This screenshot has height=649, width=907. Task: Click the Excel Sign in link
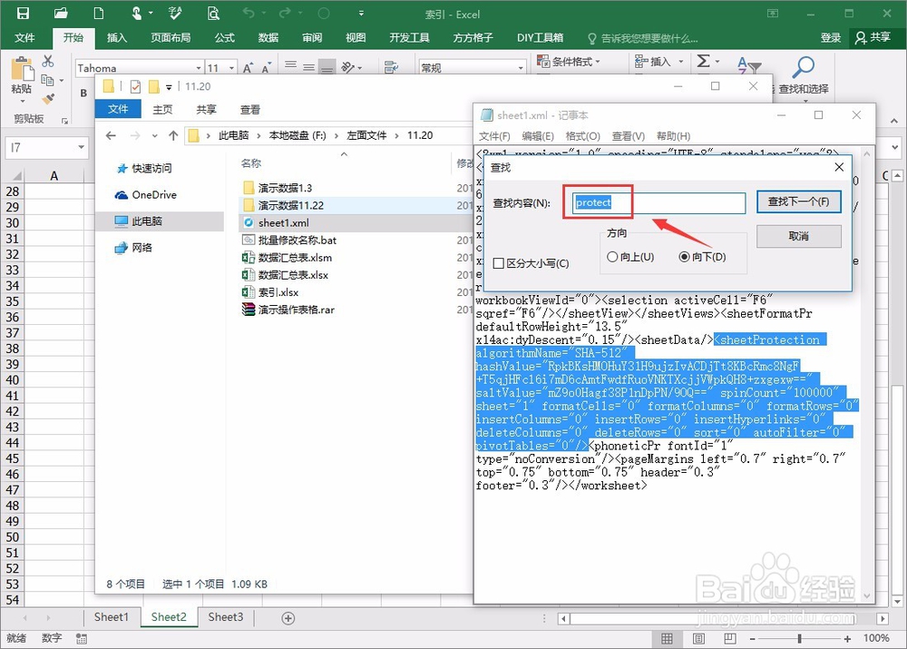pyautogui.click(x=830, y=37)
